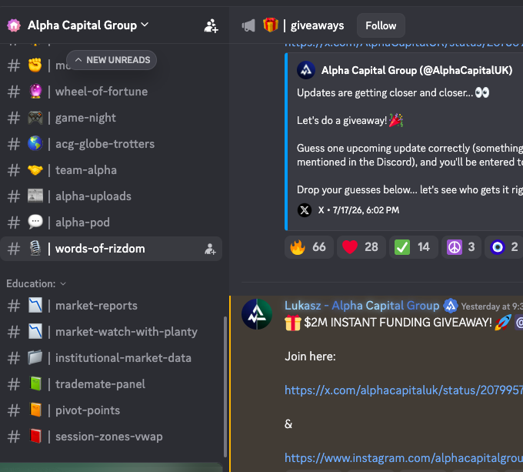Viewport: 523px width, 472px height.
Task: Click the chart icon of market-watch-with-planty
Action: [35, 331]
